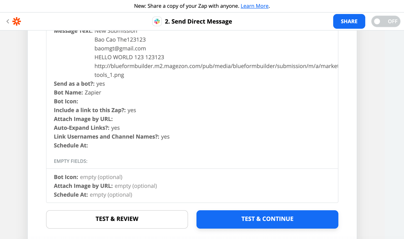Click the Slack icon beside the step title
The image size is (404, 239).
(x=157, y=21)
